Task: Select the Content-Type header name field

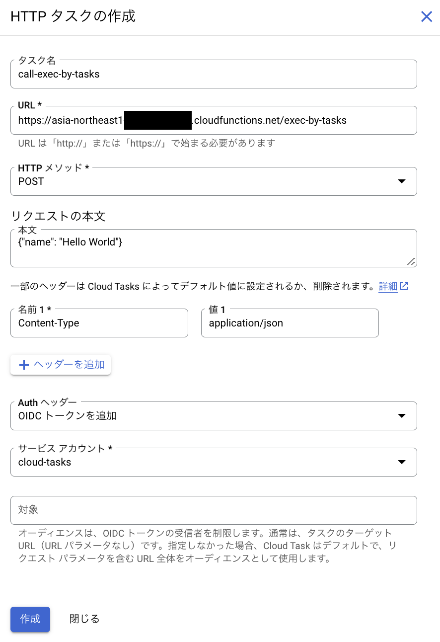Action: [x=99, y=323]
